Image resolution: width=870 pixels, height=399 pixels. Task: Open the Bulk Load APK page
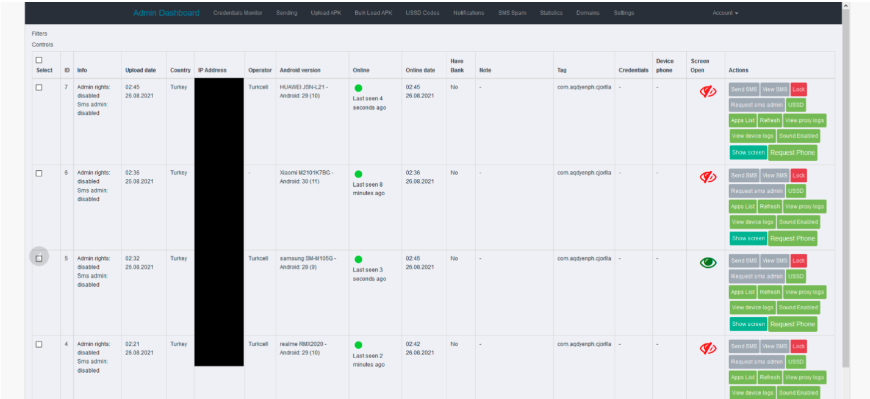tap(373, 13)
